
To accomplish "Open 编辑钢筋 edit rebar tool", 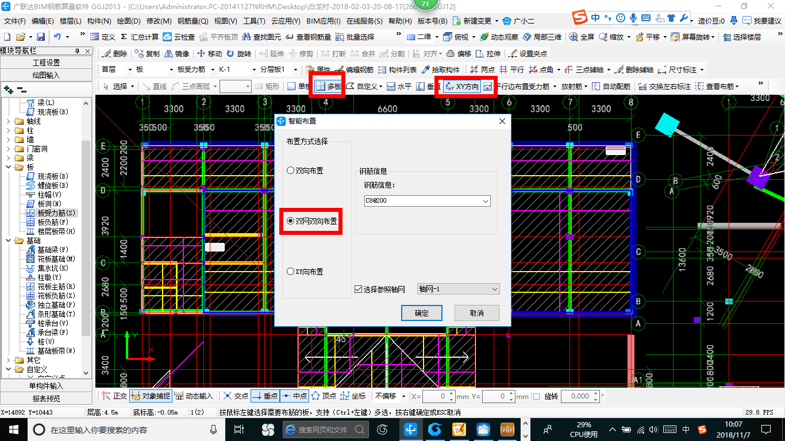I will click(355, 69).
